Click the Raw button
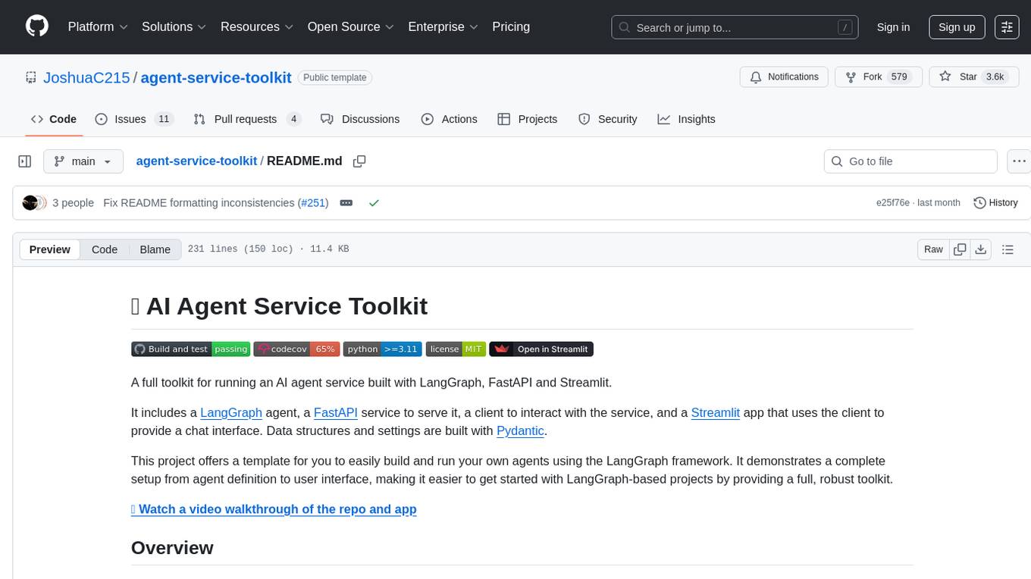Screen dimensions: 1031x579 coord(933,249)
